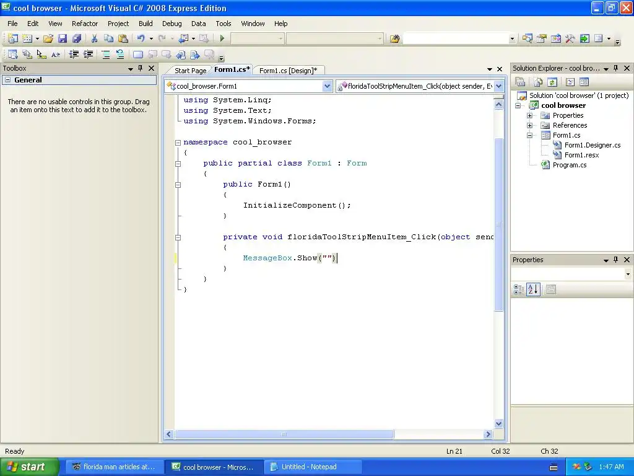Viewport: 634px width, 476px height.
Task: Switch to florida man articles taskbar button
Action: point(115,467)
